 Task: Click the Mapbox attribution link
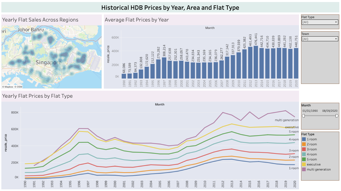(x=8, y=87)
